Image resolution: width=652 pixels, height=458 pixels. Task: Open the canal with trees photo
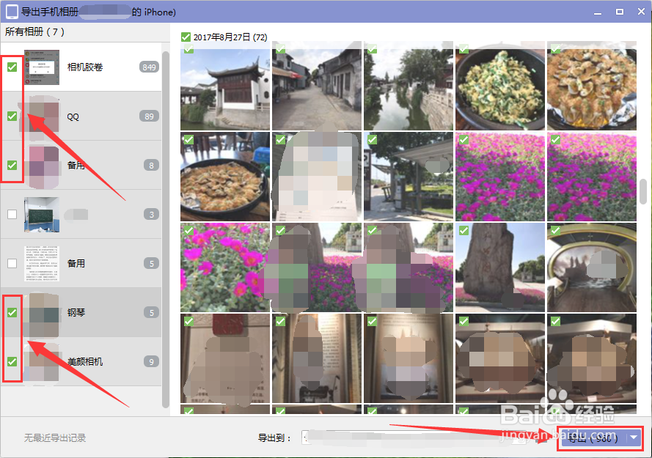coord(409,86)
